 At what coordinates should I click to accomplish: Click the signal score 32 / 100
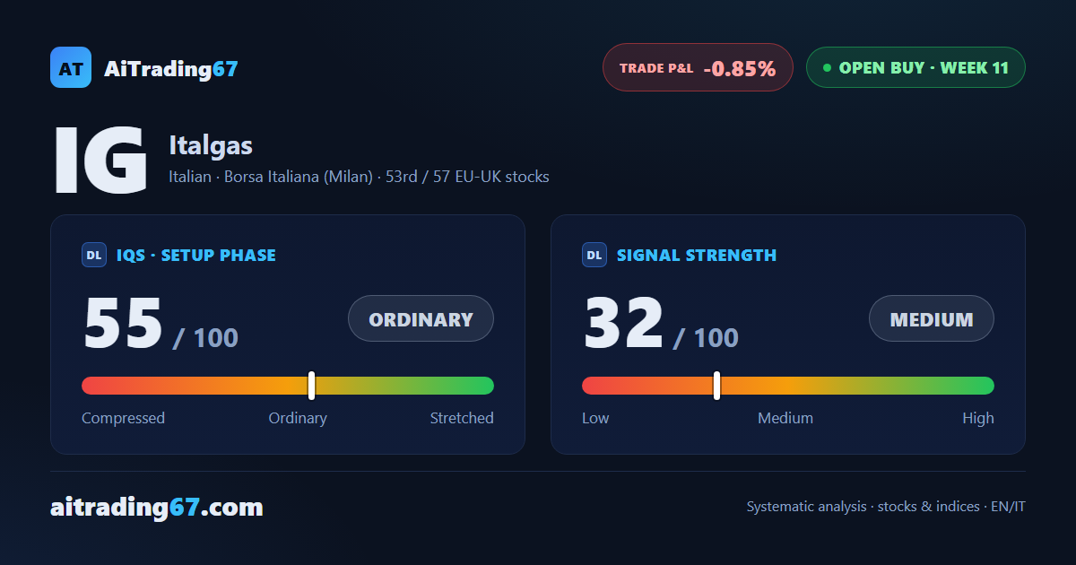click(x=661, y=325)
